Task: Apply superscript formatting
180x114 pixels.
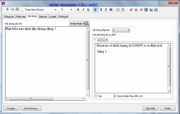Action: click(x=131, y=10)
